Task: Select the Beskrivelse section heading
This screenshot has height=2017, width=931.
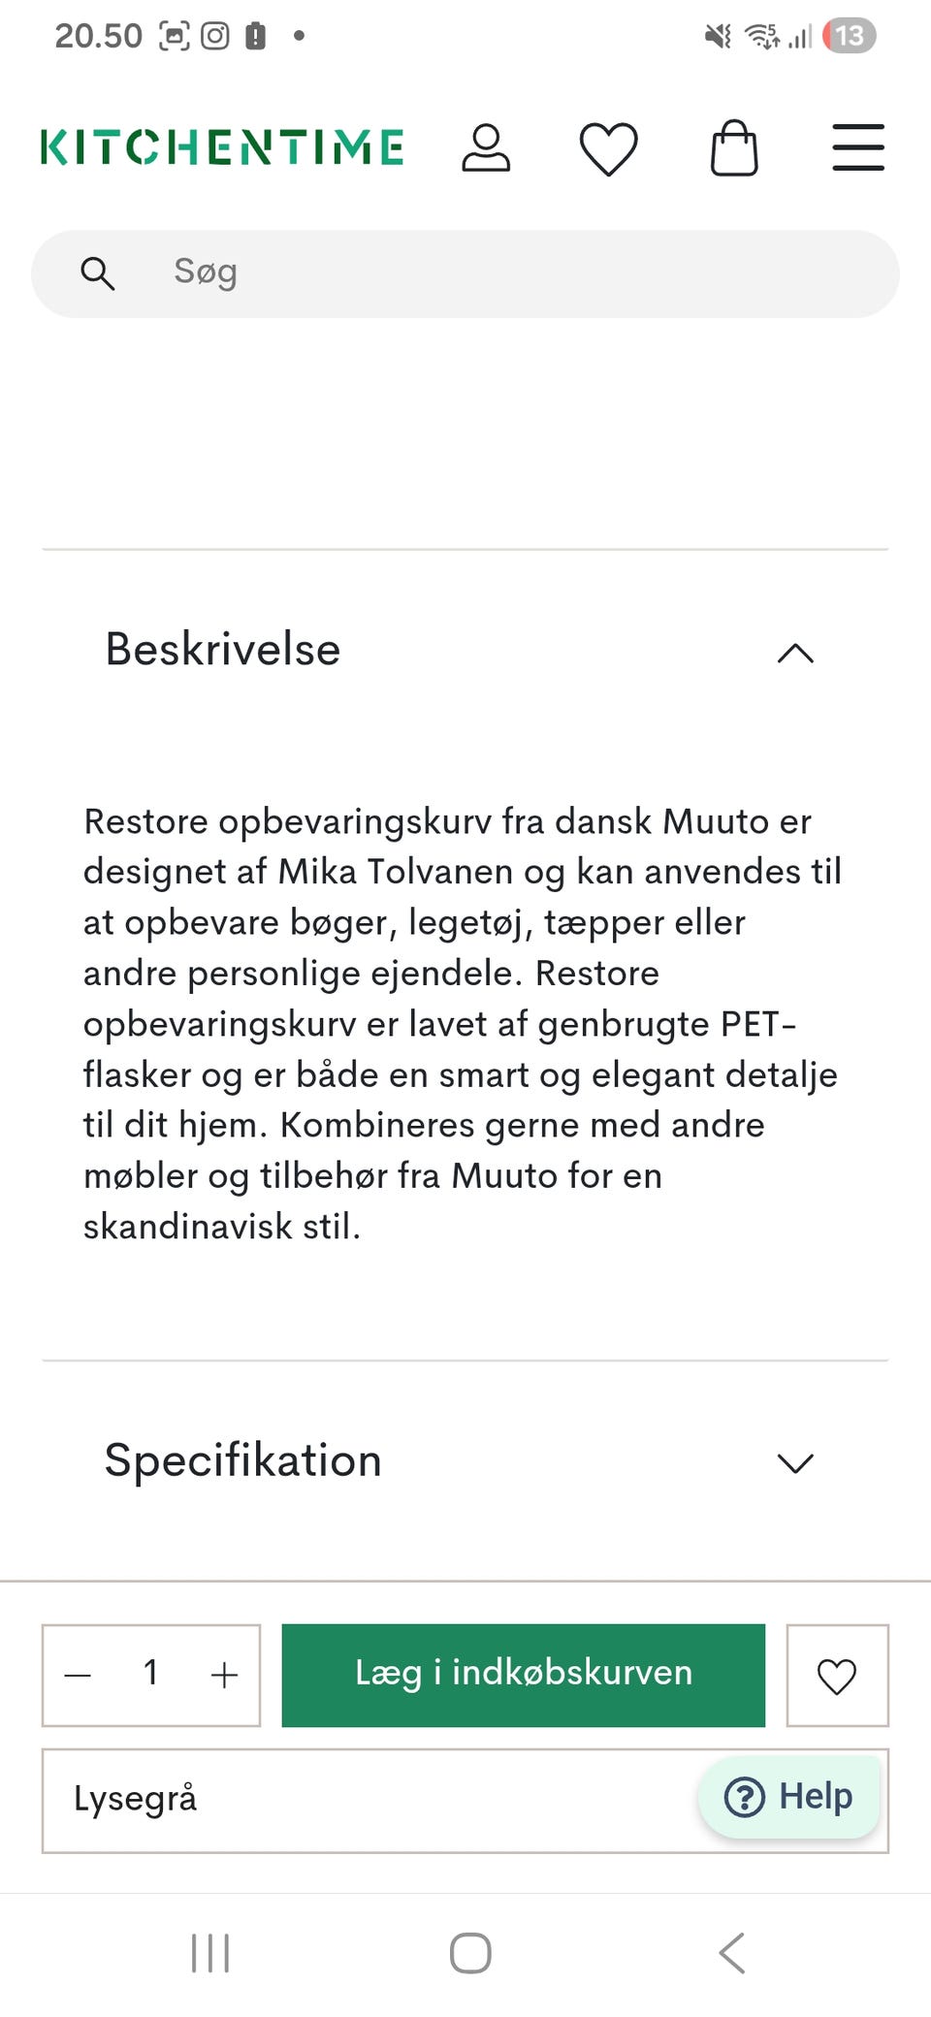Action: (222, 650)
